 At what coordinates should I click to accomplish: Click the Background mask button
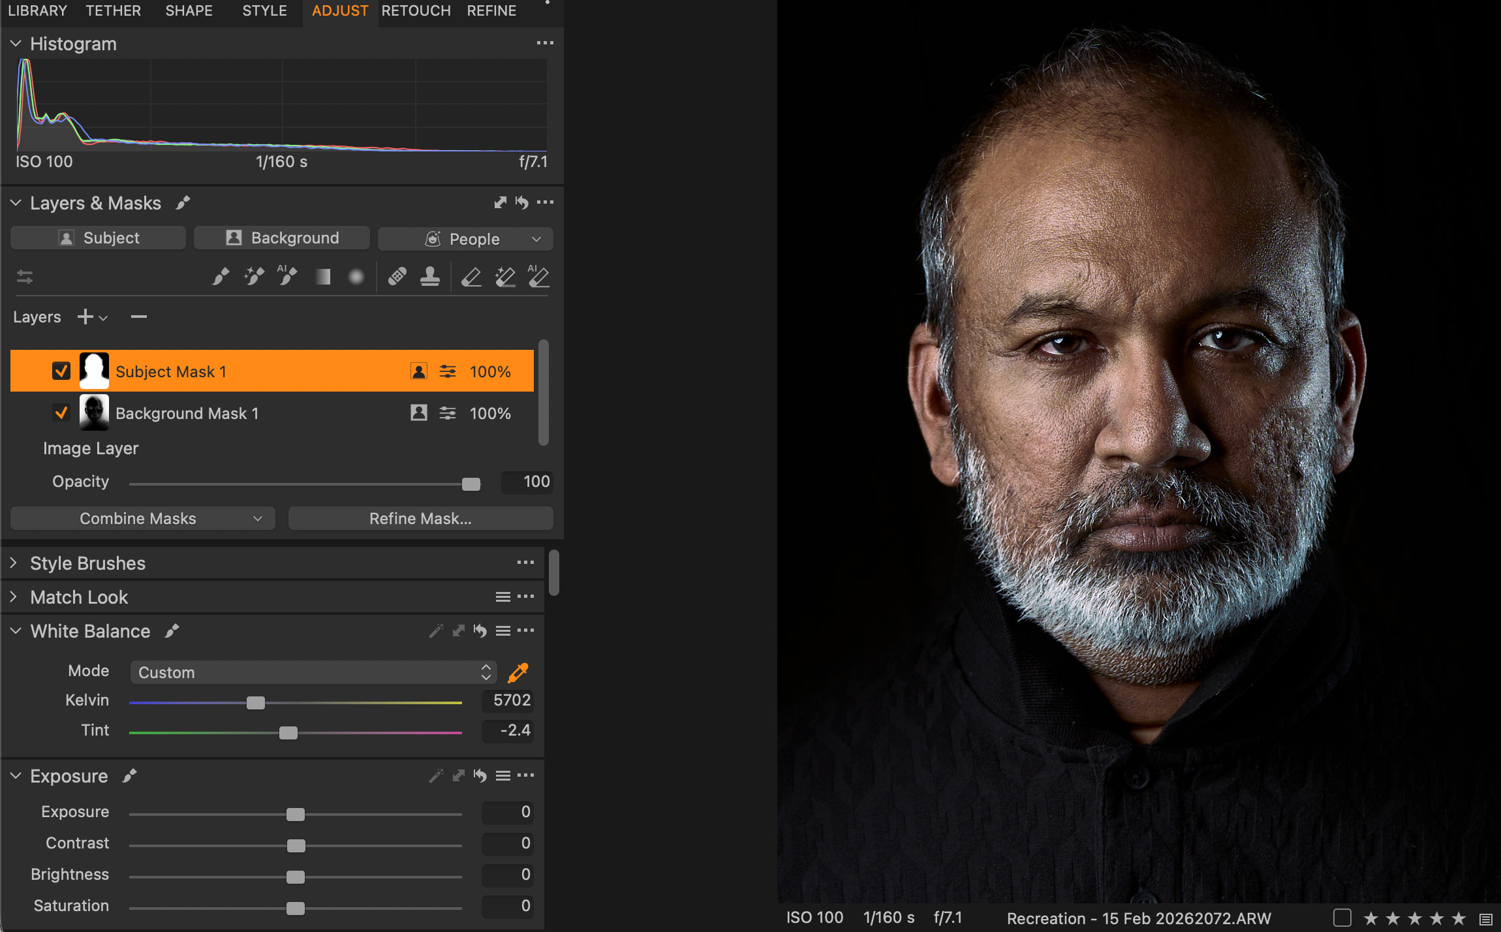[282, 238]
